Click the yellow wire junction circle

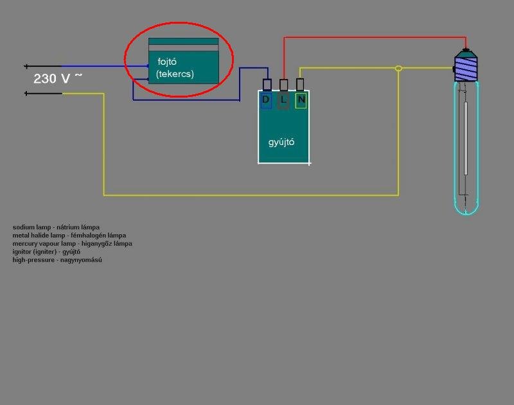click(398, 69)
